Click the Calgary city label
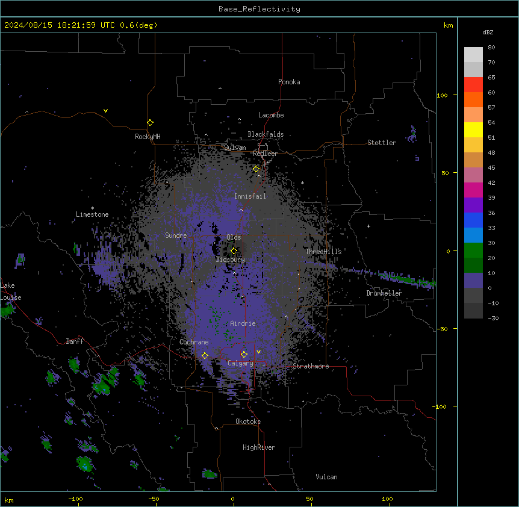The image size is (519, 507). pyautogui.click(x=240, y=363)
